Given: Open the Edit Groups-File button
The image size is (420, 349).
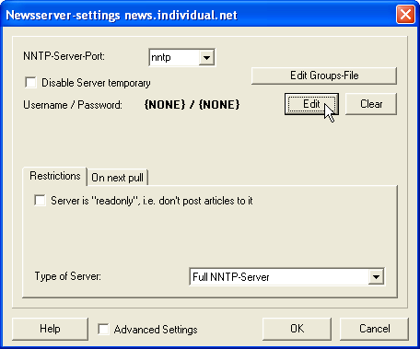Looking at the screenshot, I should coord(324,76).
